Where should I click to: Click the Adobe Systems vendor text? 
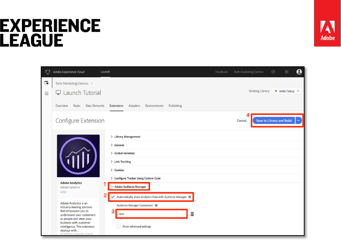click(x=70, y=187)
